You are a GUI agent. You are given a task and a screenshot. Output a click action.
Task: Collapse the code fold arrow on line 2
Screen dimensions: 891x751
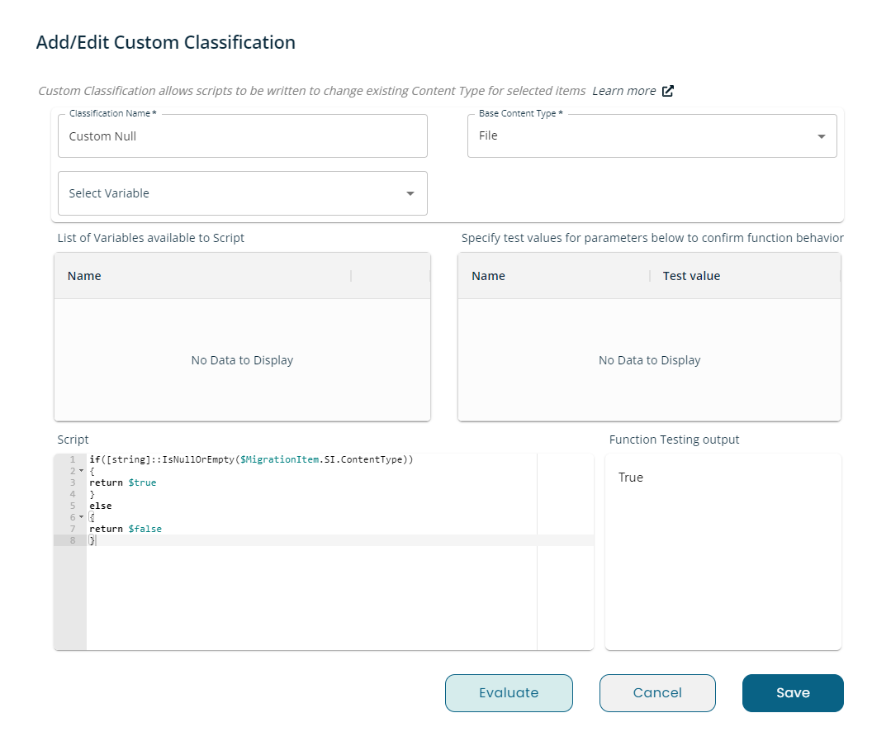click(x=81, y=471)
